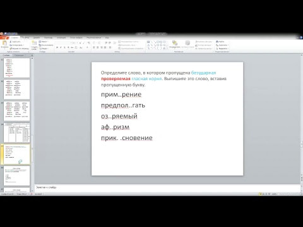
Task: Click Convert to SmartArt command
Action: coord(131,49)
